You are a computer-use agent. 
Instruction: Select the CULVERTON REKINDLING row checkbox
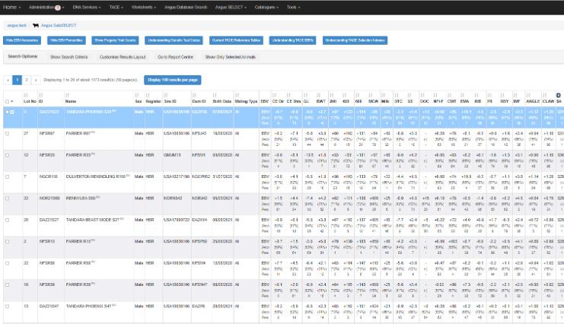pos(7,177)
